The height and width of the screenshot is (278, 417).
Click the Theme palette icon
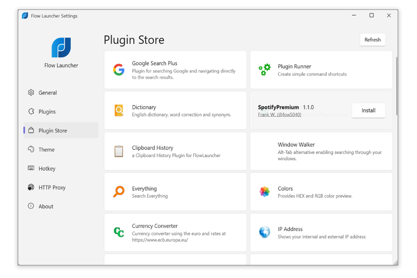pyautogui.click(x=31, y=149)
